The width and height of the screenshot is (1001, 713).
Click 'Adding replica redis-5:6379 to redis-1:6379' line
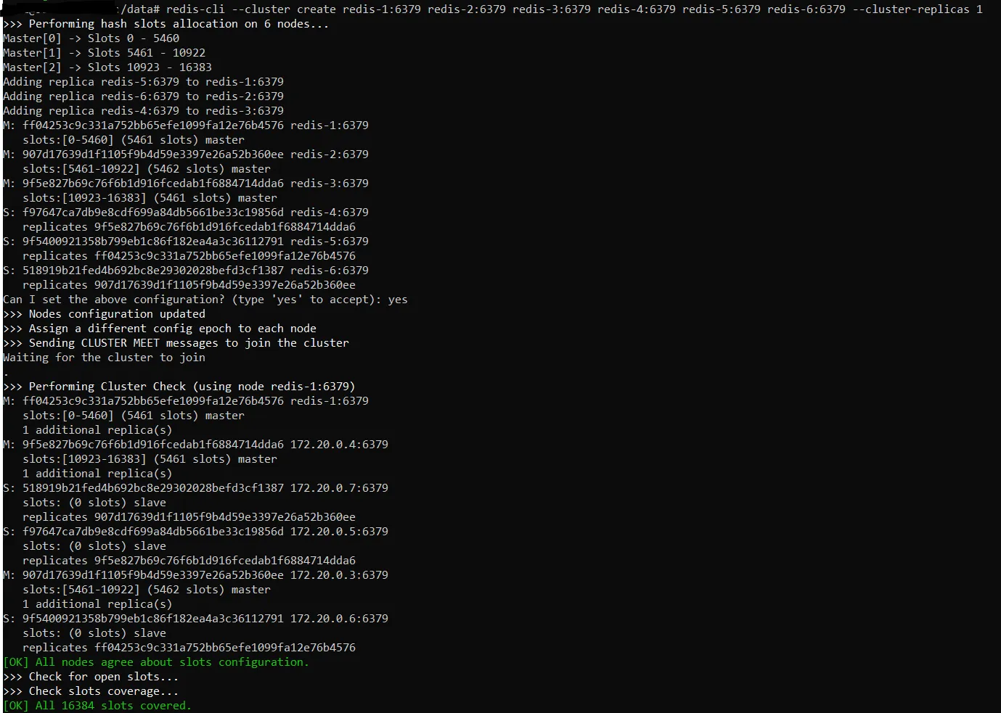(143, 82)
